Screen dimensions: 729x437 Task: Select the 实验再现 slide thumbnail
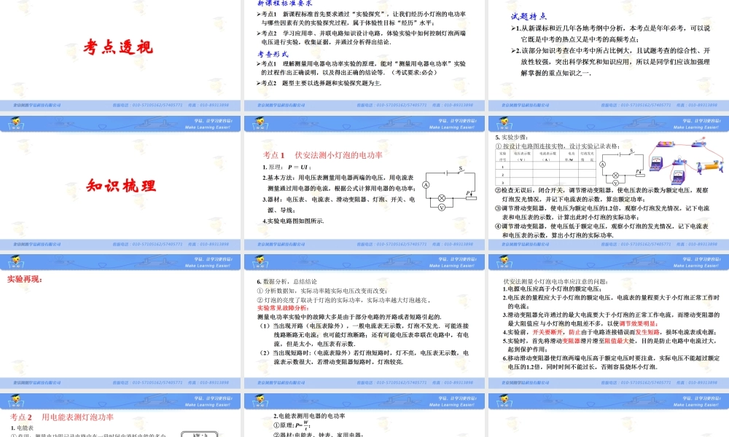[22, 277]
